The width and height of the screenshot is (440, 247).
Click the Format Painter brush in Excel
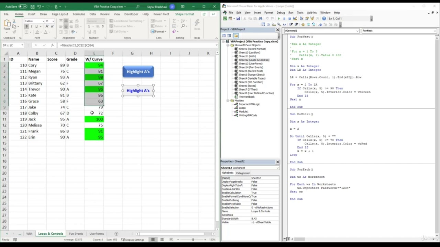pyautogui.click(x=14, y=32)
